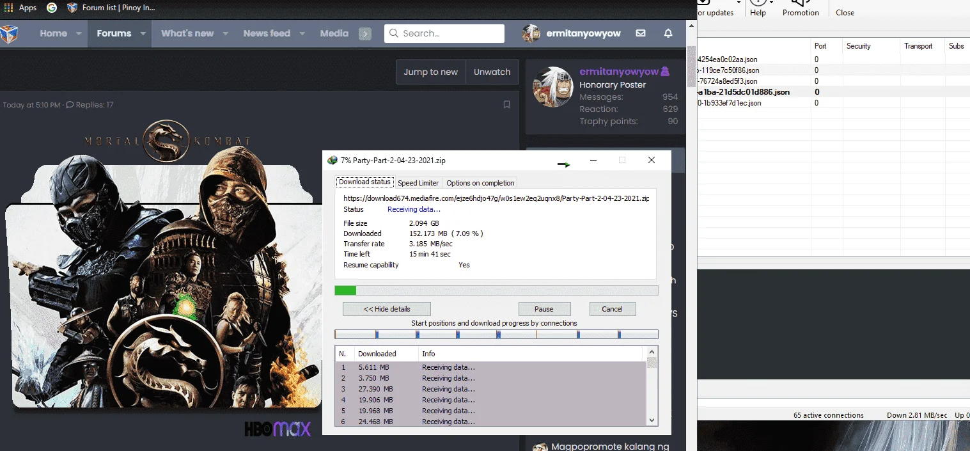
Task: Select row 76724a8ed5f3.json
Action: click(x=833, y=81)
